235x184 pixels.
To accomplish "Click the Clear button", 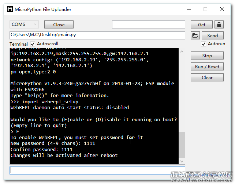I will [x=207, y=77].
